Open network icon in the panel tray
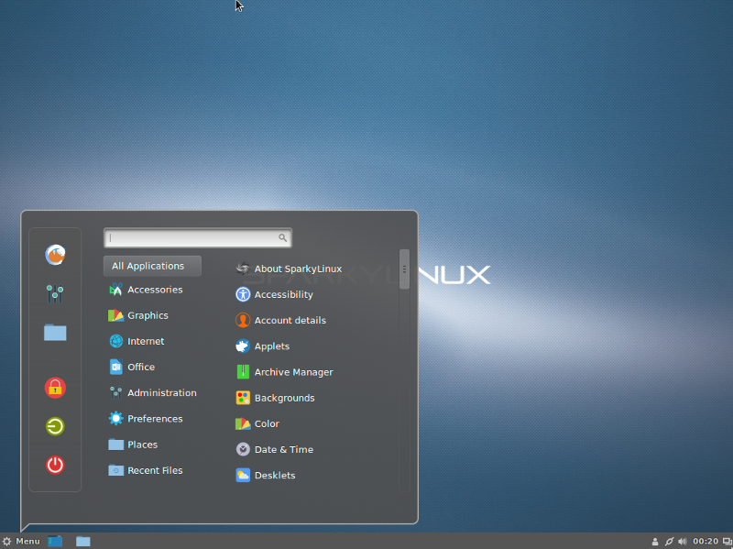 (x=669, y=542)
